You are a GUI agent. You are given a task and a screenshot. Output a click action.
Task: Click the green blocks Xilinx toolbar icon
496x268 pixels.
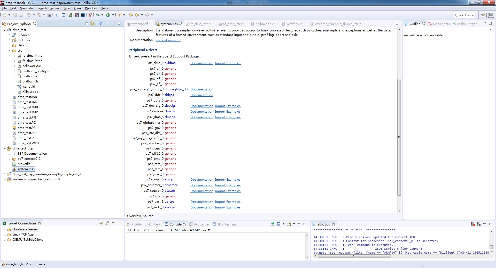[71, 15]
